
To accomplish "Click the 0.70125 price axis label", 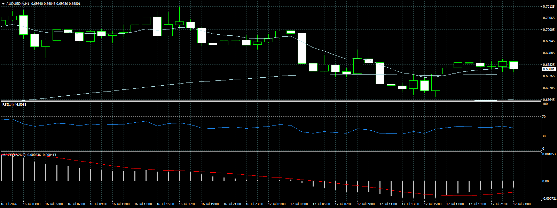I will [549, 6].
